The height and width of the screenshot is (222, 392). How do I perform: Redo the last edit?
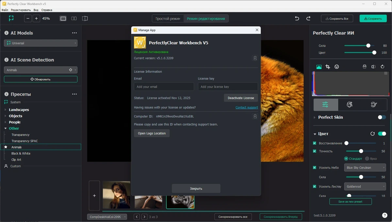(x=308, y=19)
